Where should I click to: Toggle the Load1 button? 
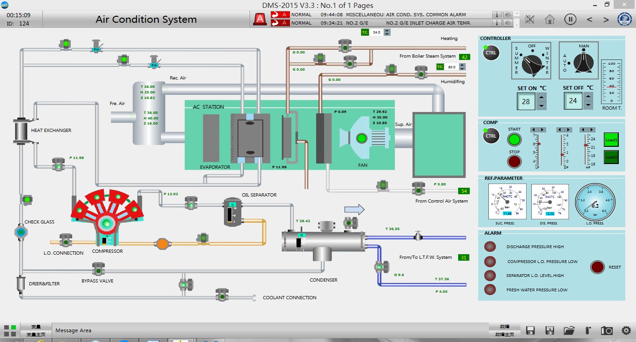(x=611, y=140)
